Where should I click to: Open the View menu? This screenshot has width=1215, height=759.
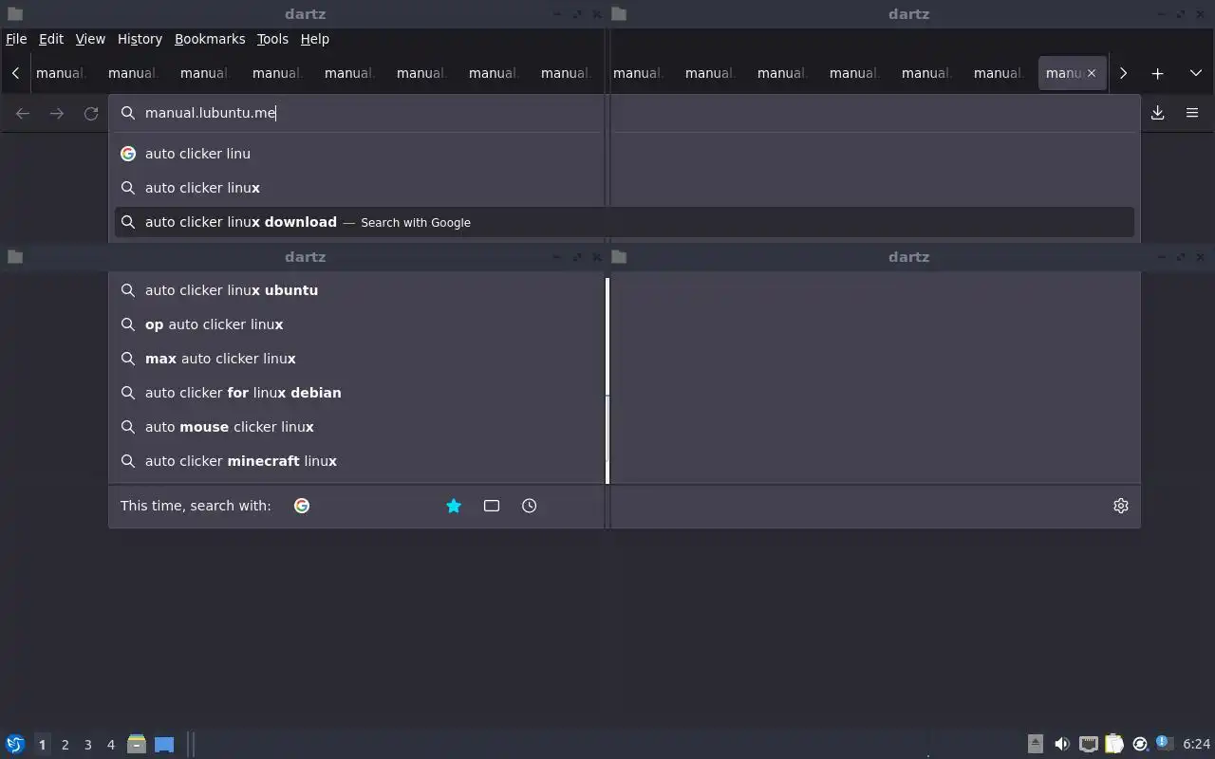90,39
